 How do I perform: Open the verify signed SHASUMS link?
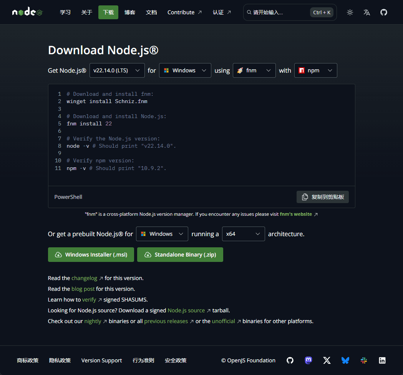pos(89,300)
